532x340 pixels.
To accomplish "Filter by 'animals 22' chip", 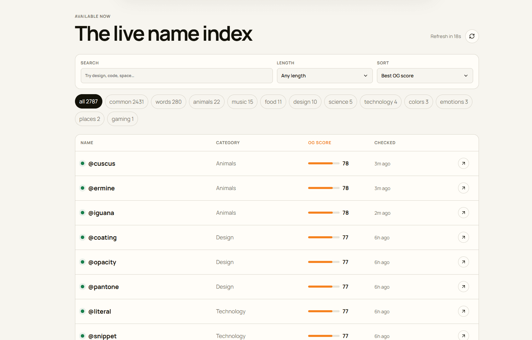I will click(206, 102).
